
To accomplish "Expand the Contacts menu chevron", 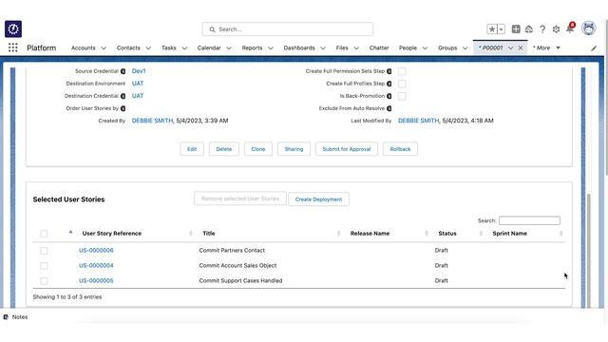I will (148, 48).
